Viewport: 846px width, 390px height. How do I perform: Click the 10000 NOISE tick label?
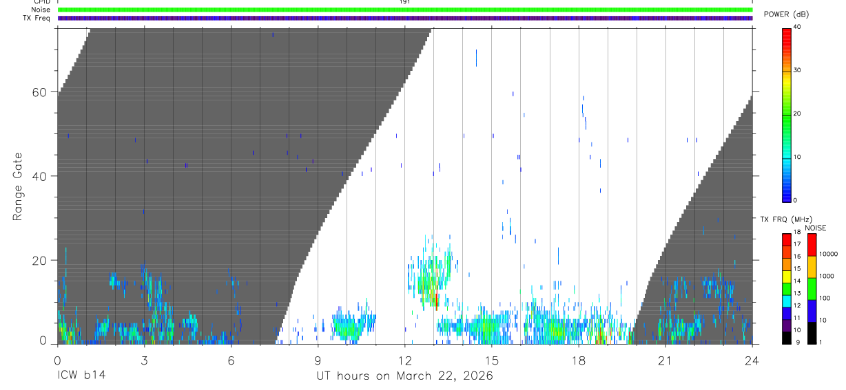coord(828,254)
